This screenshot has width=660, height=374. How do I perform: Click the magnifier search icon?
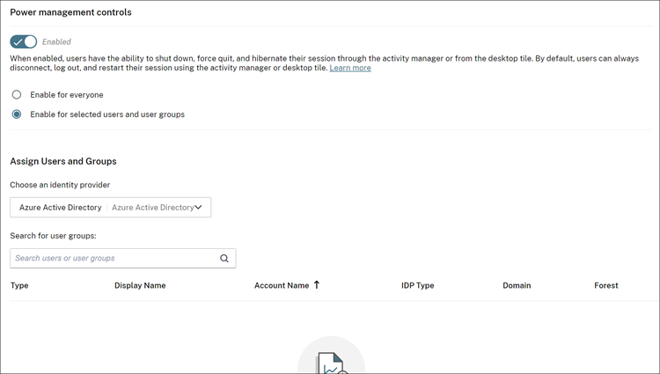pyautogui.click(x=224, y=259)
